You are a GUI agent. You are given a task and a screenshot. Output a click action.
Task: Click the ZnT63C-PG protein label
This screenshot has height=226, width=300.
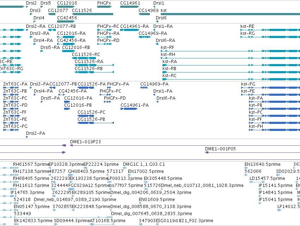tap(15, 126)
